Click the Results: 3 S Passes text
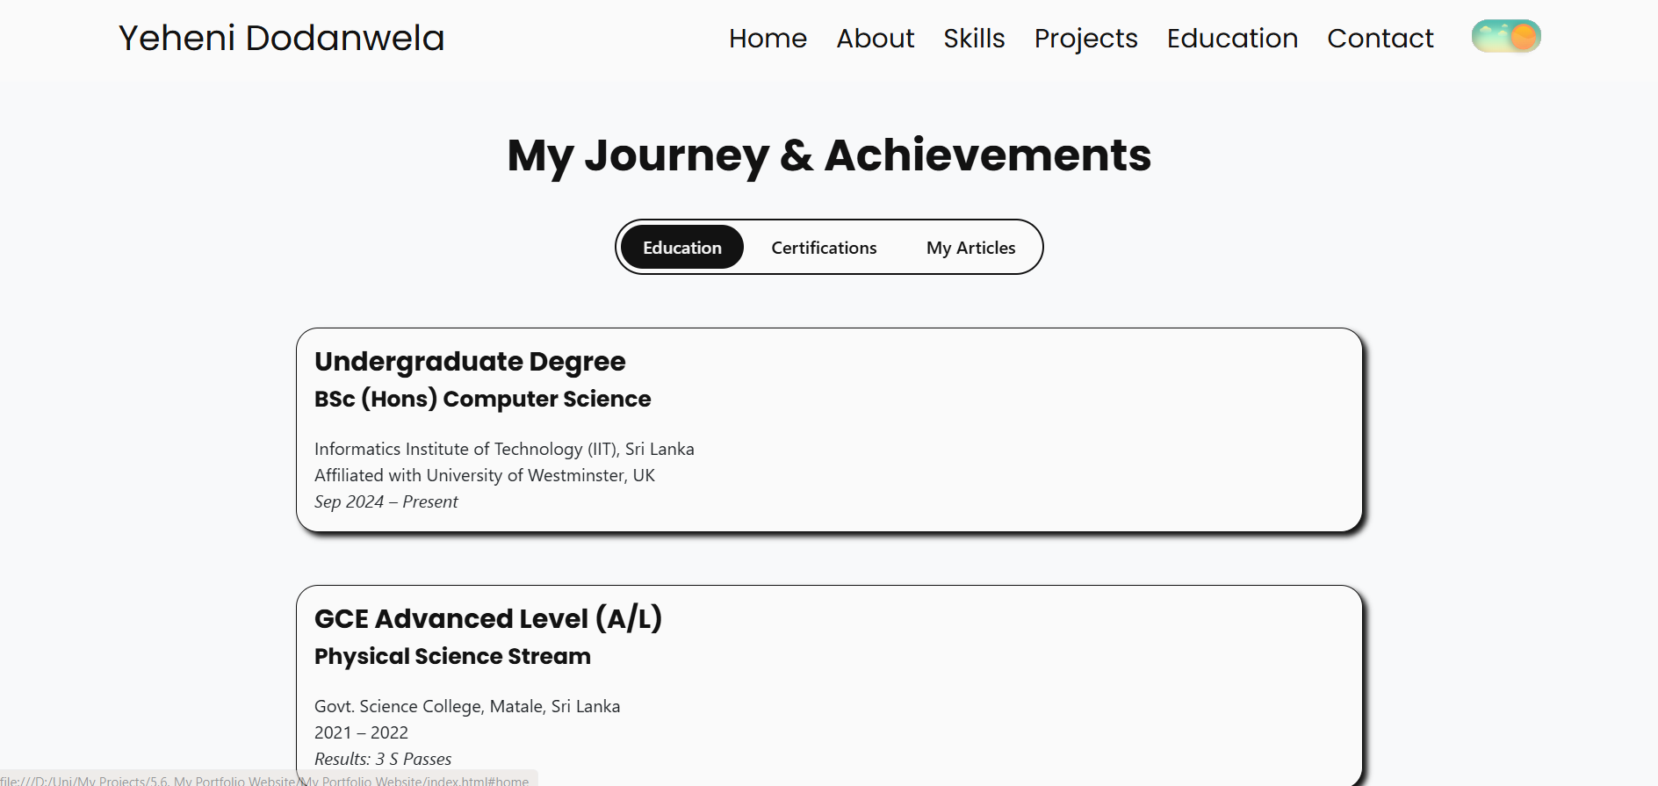The height and width of the screenshot is (786, 1658). (x=383, y=758)
